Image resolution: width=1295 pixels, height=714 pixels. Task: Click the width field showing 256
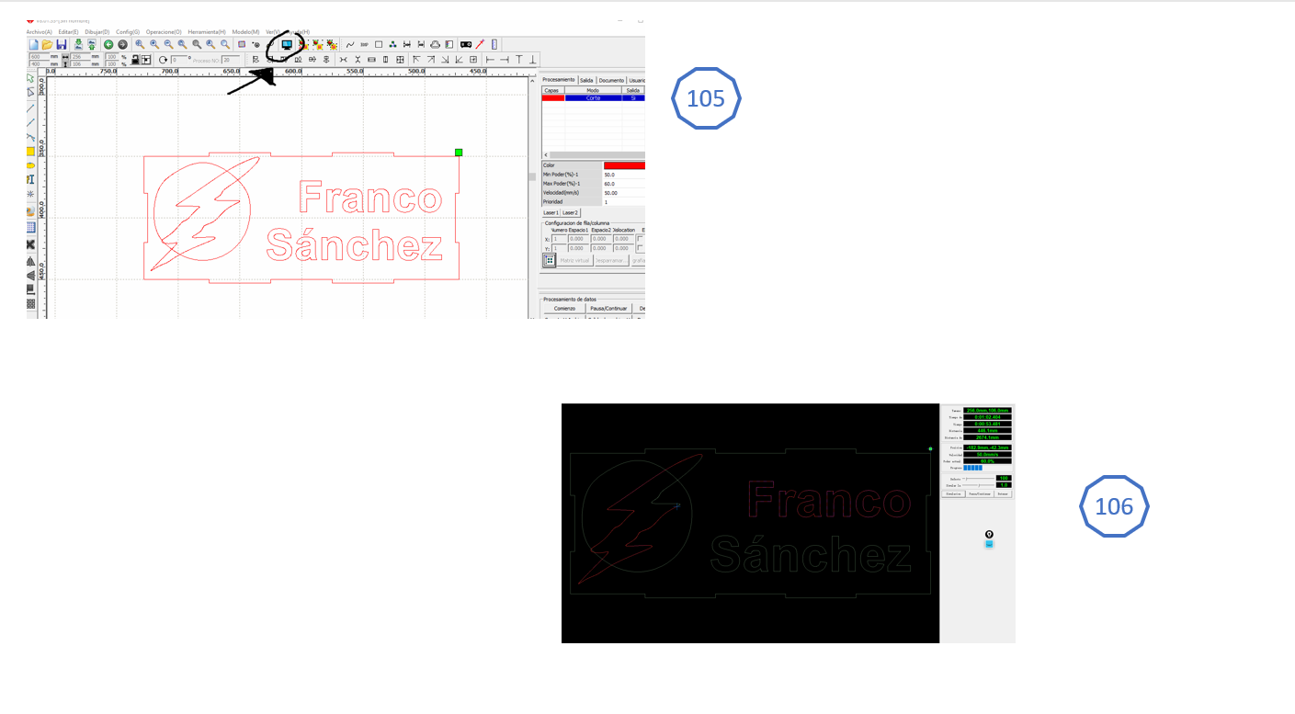click(x=81, y=56)
